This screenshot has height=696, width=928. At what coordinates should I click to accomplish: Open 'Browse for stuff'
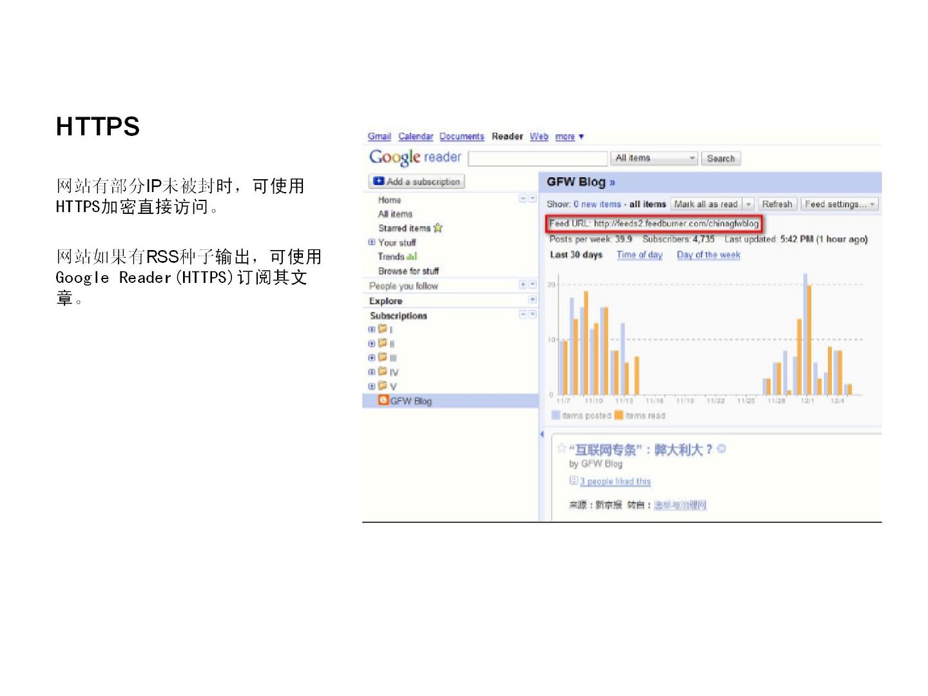click(x=409, y=271)
